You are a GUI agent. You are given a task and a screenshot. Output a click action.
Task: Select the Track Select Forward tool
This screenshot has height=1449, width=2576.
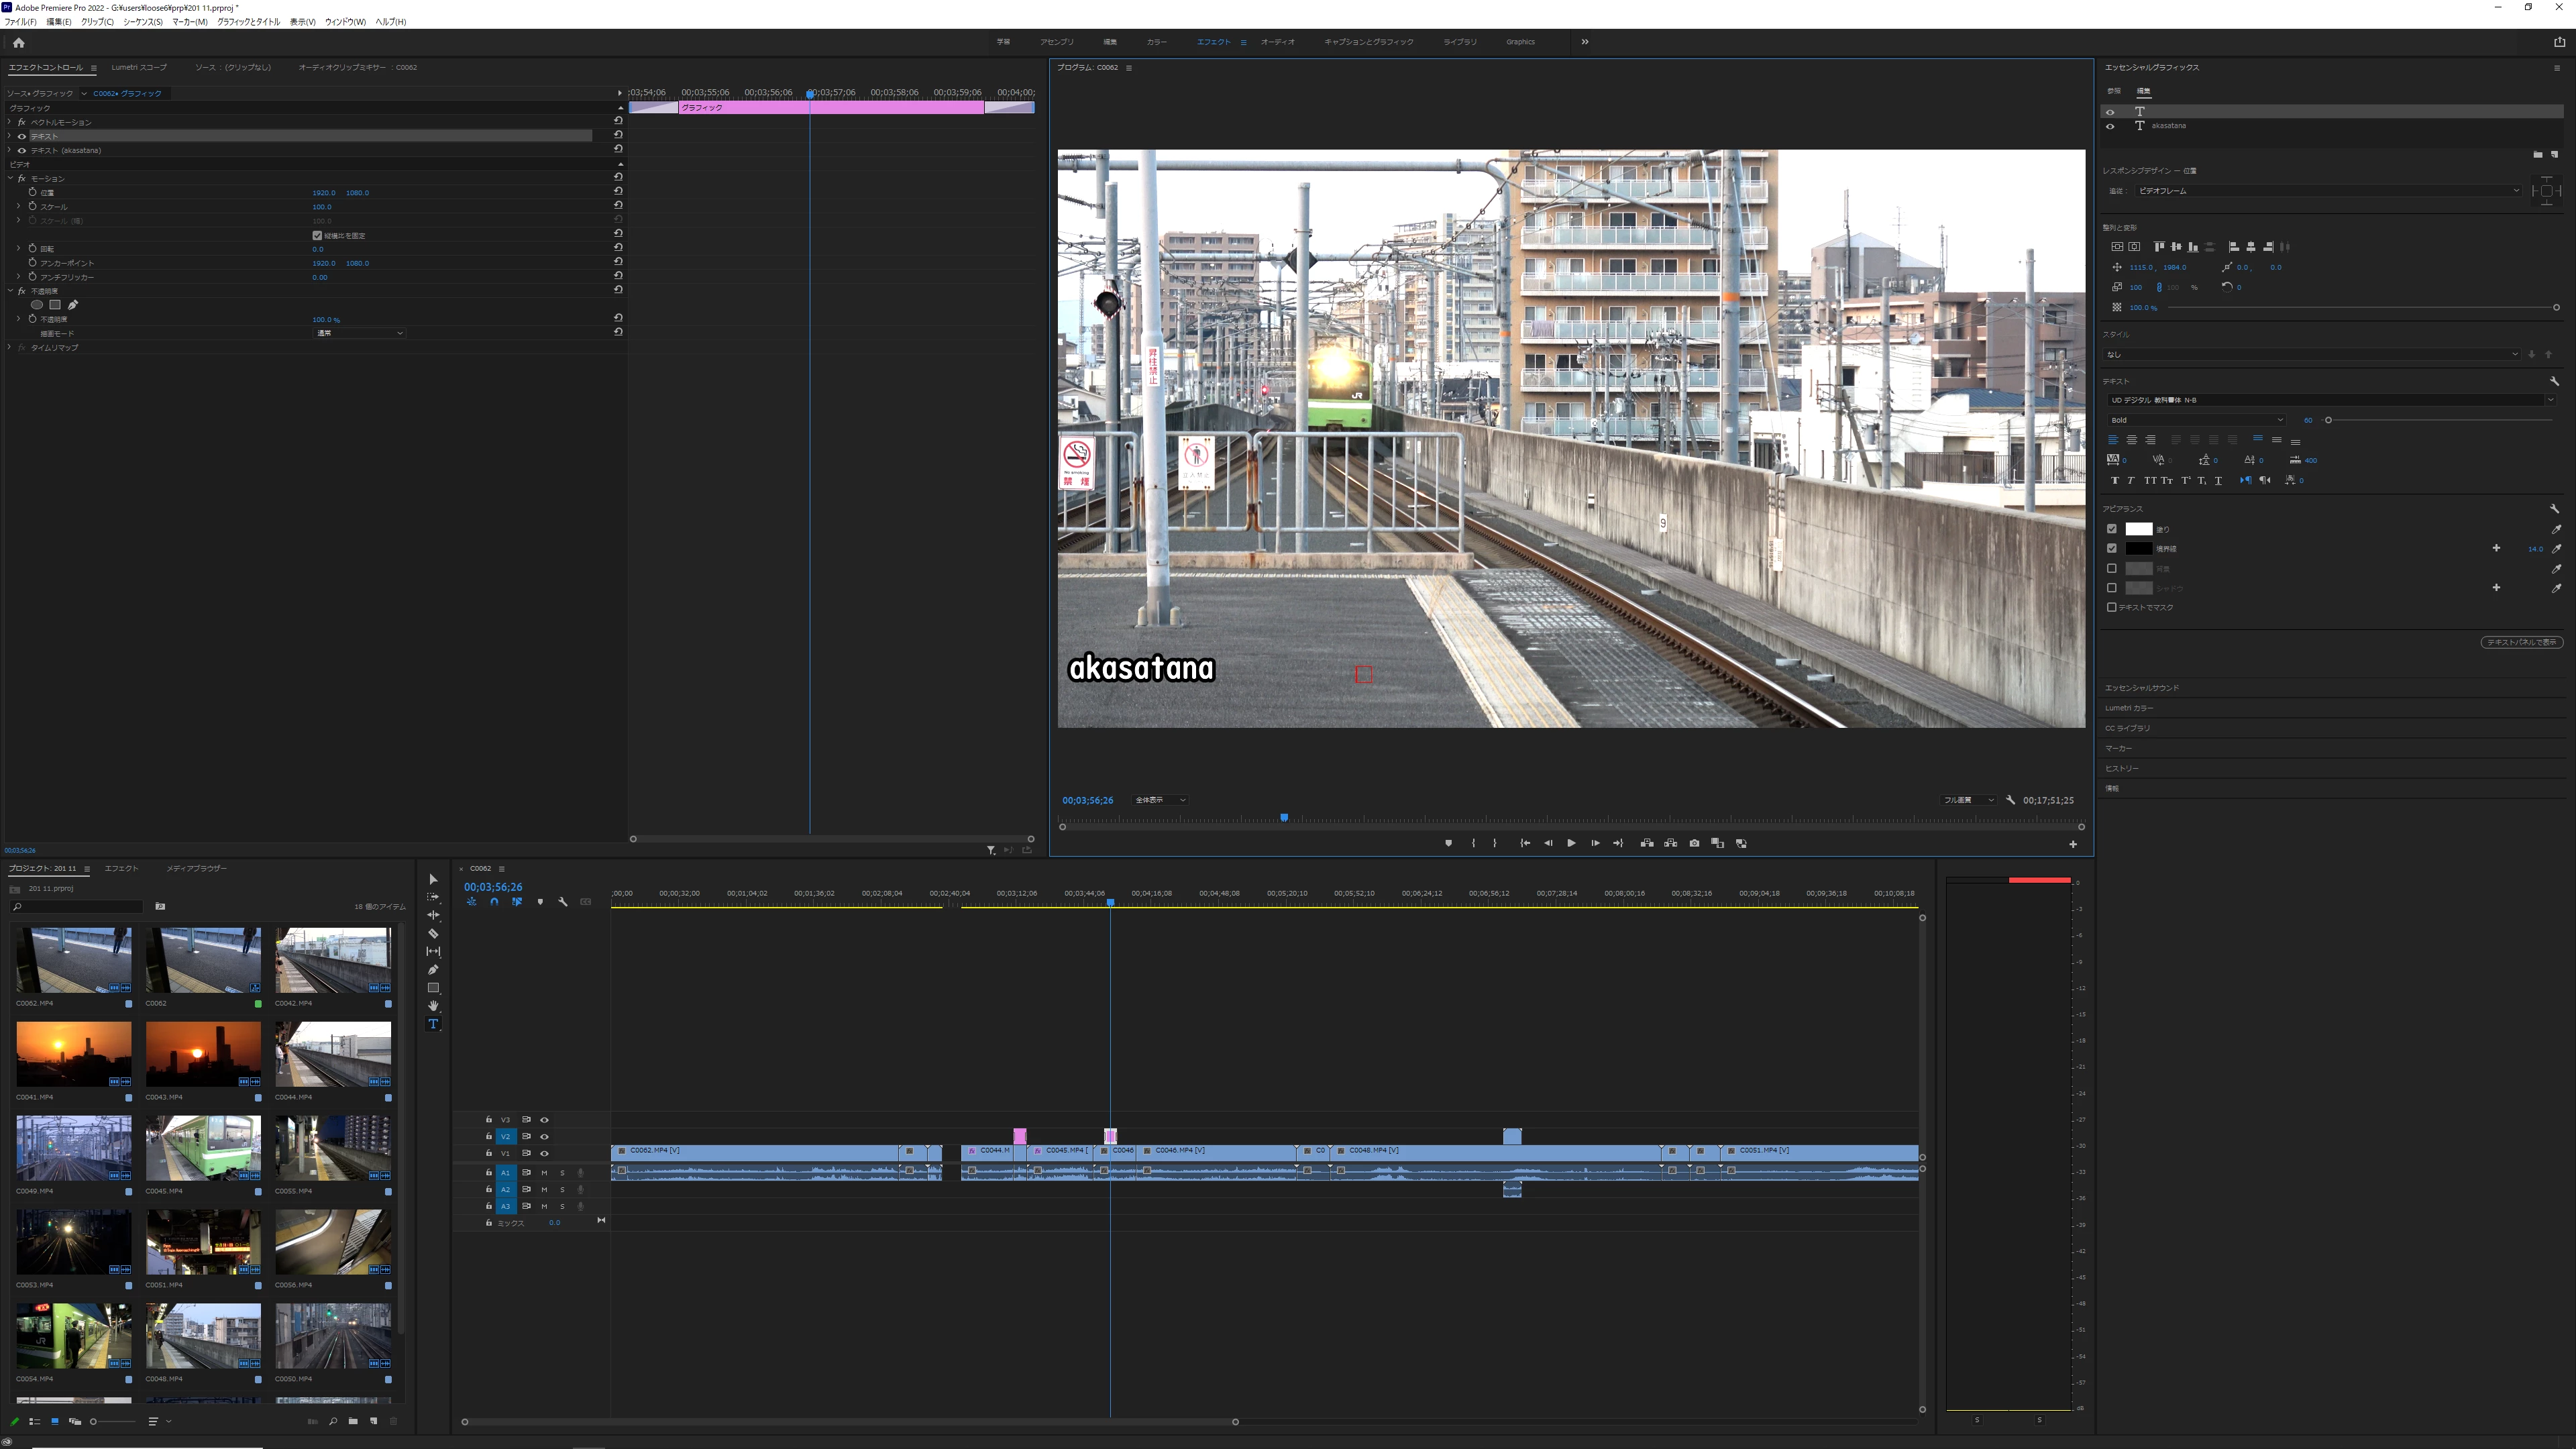433,897
